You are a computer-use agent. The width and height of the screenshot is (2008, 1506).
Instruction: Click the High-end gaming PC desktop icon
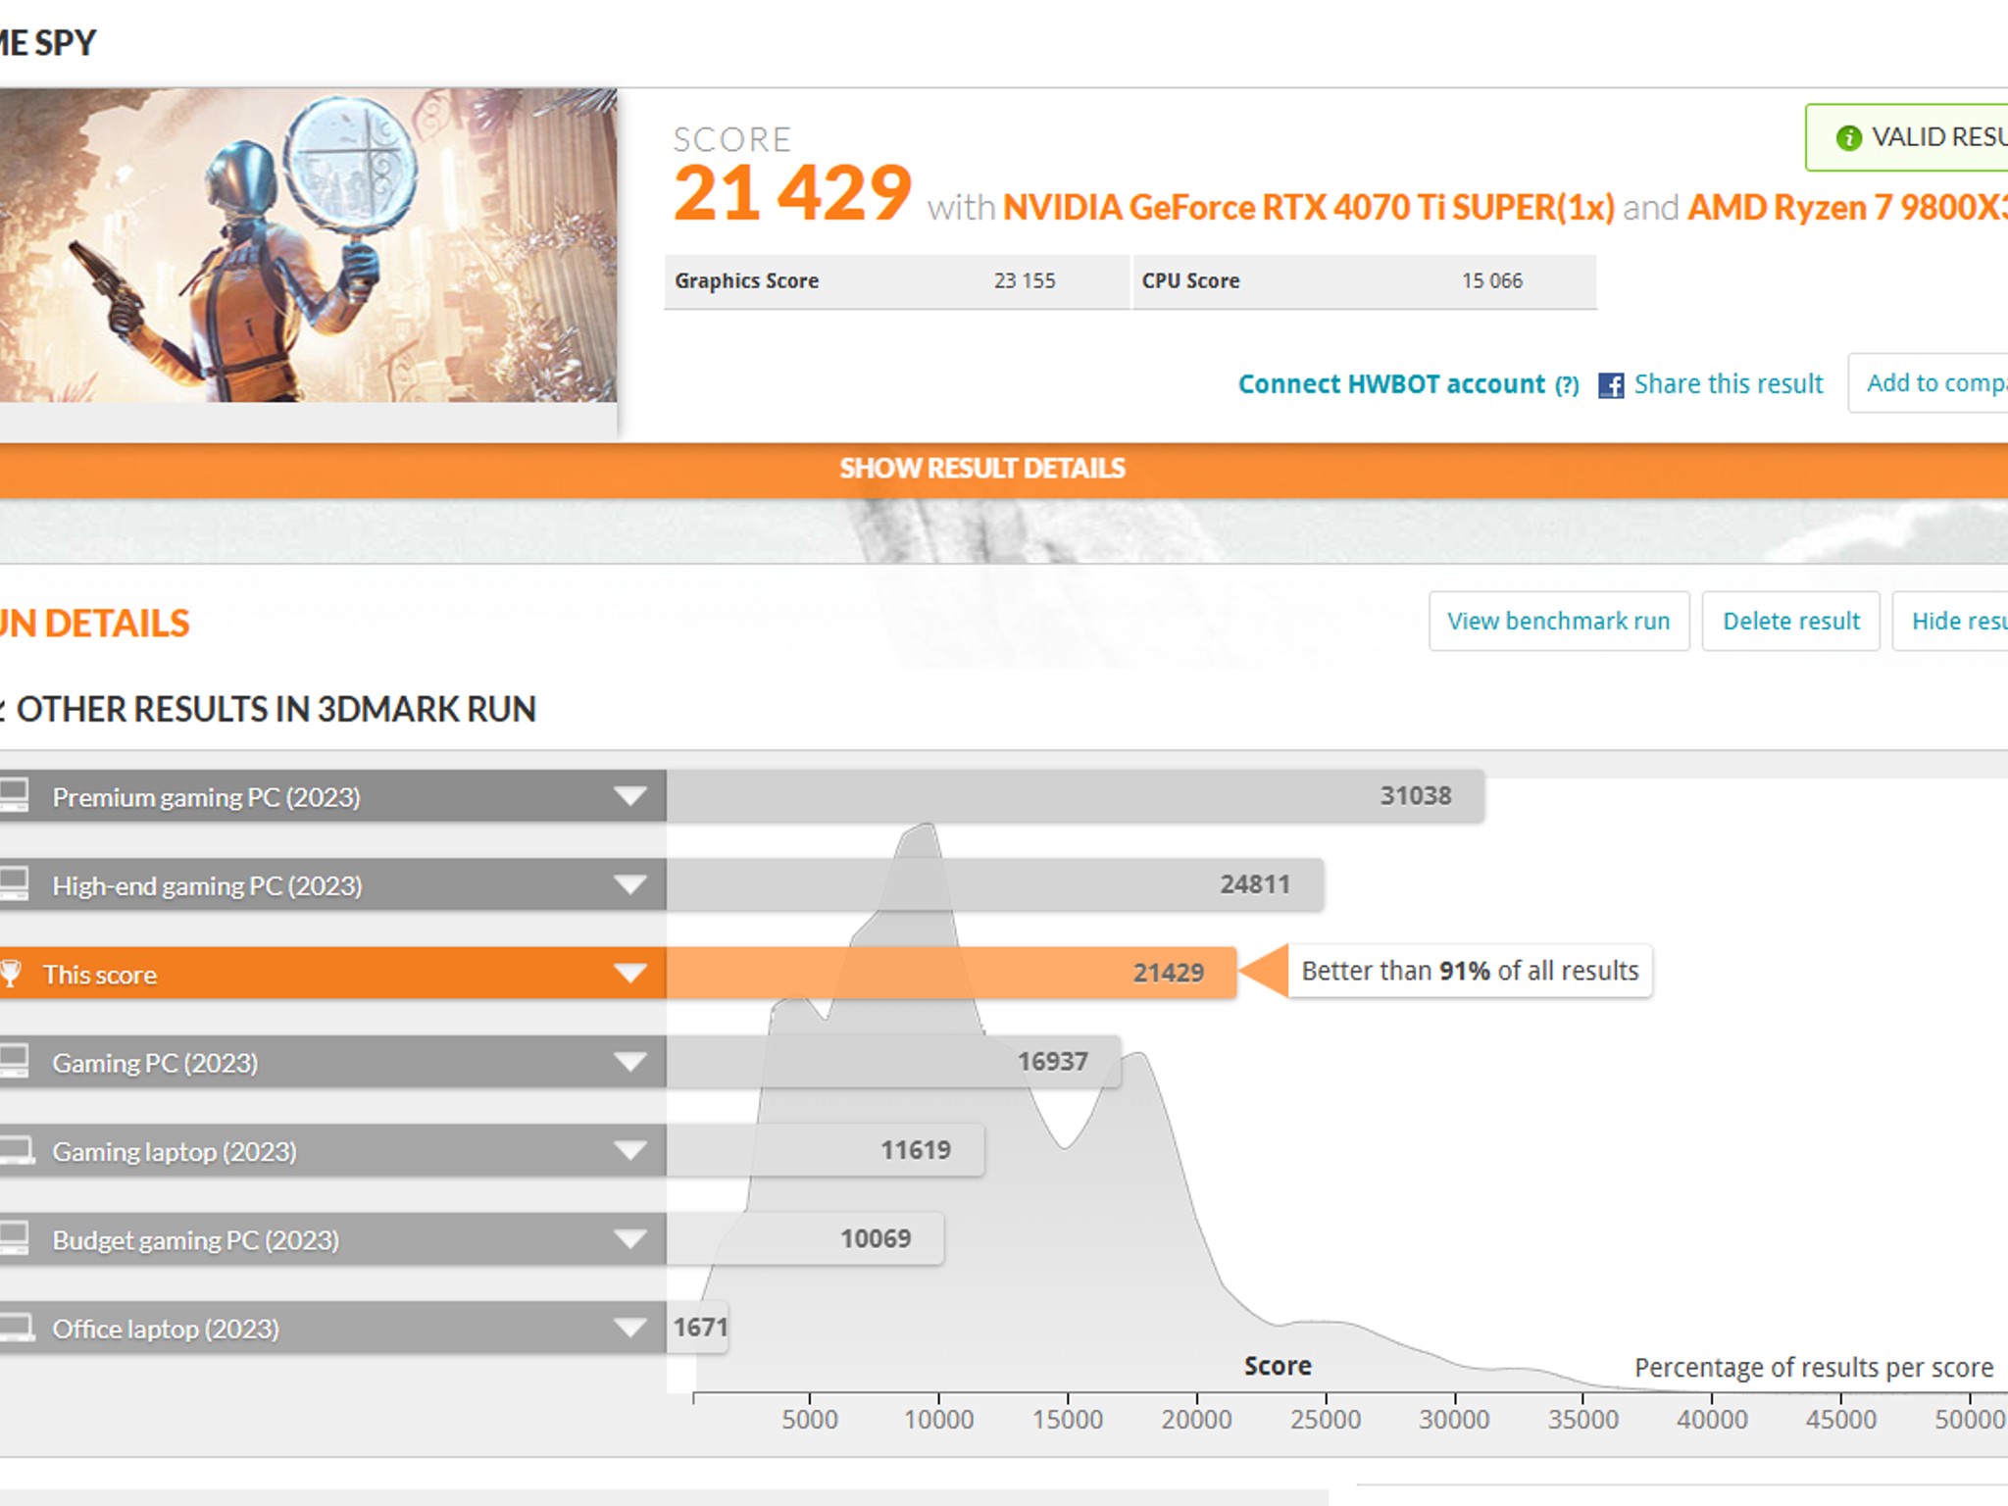14,883
